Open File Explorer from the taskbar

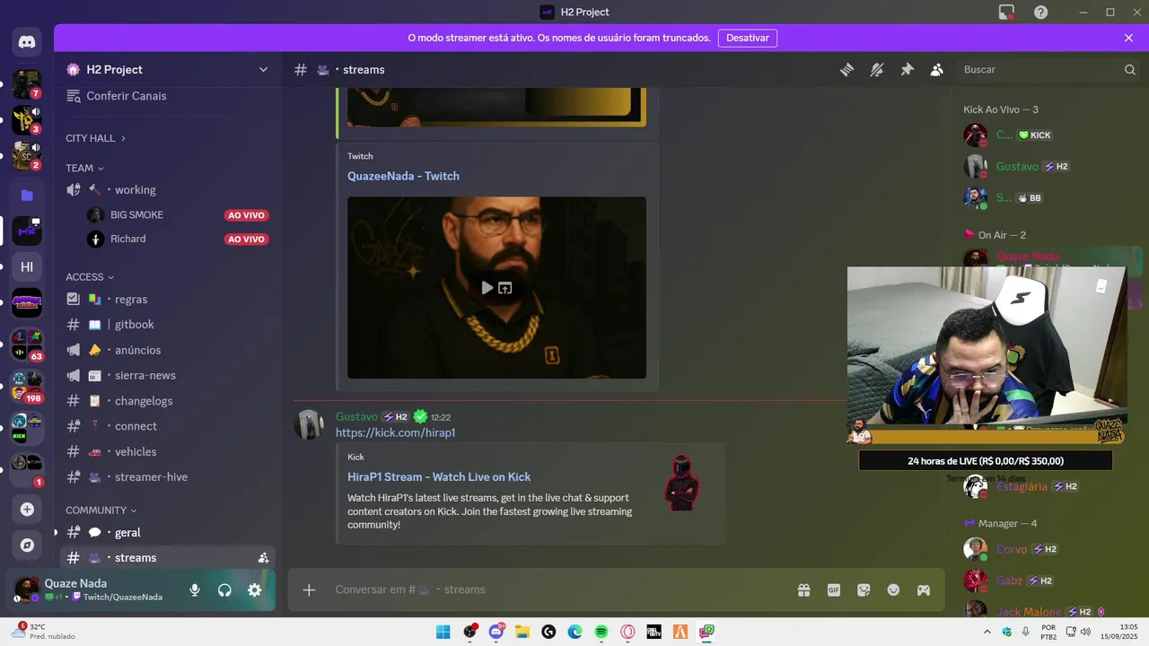coord(522,632)
